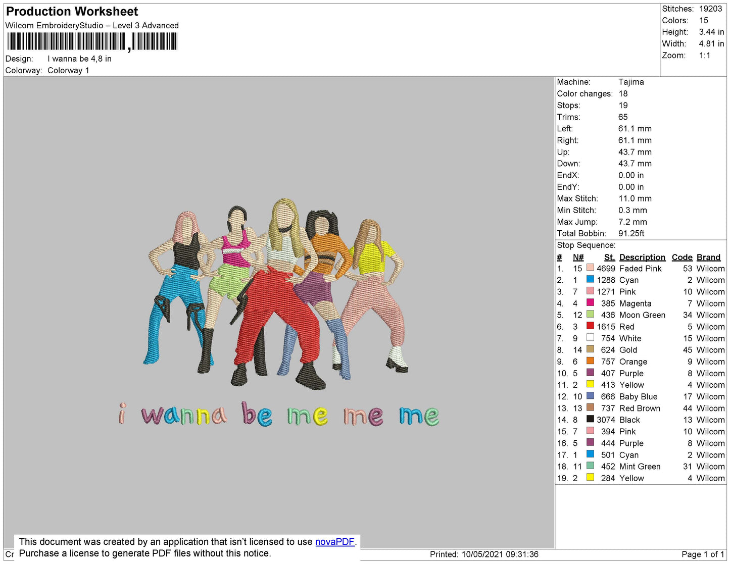
Task: Click the Black thread color swatch
Action: [x=590, y=419]
